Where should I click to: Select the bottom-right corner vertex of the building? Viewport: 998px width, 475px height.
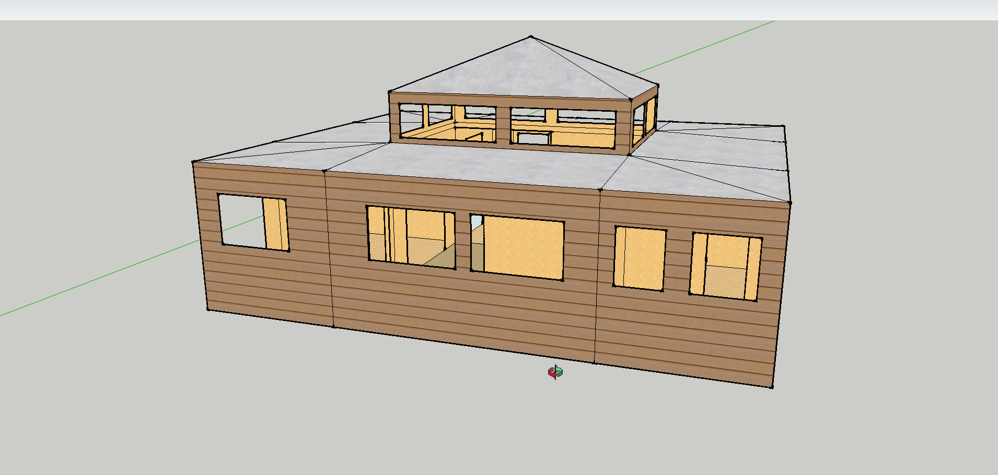[x=772, y=387]
